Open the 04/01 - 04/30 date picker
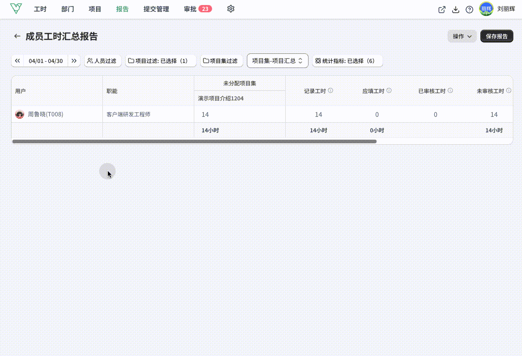522x356 pixels. tap(46, 61)
